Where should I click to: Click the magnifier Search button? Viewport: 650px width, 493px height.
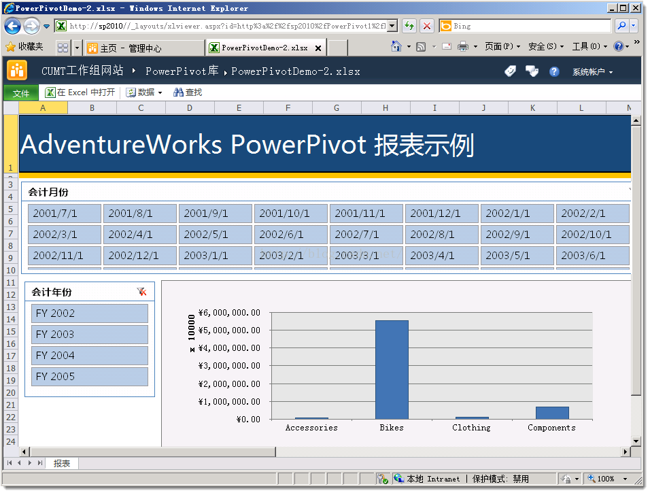point(621,26)
